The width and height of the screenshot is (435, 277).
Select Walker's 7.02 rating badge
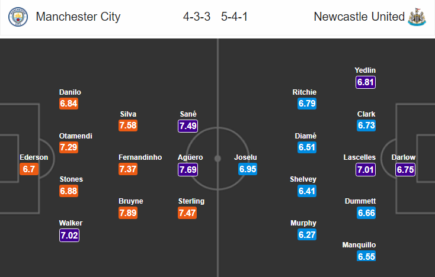click(x=69, y=235)
